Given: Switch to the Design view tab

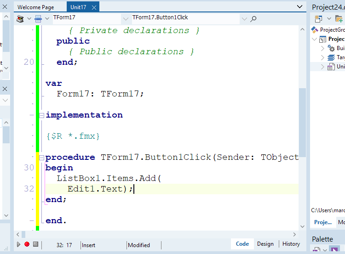Looking at the screenshot, I should coord(265,244).
